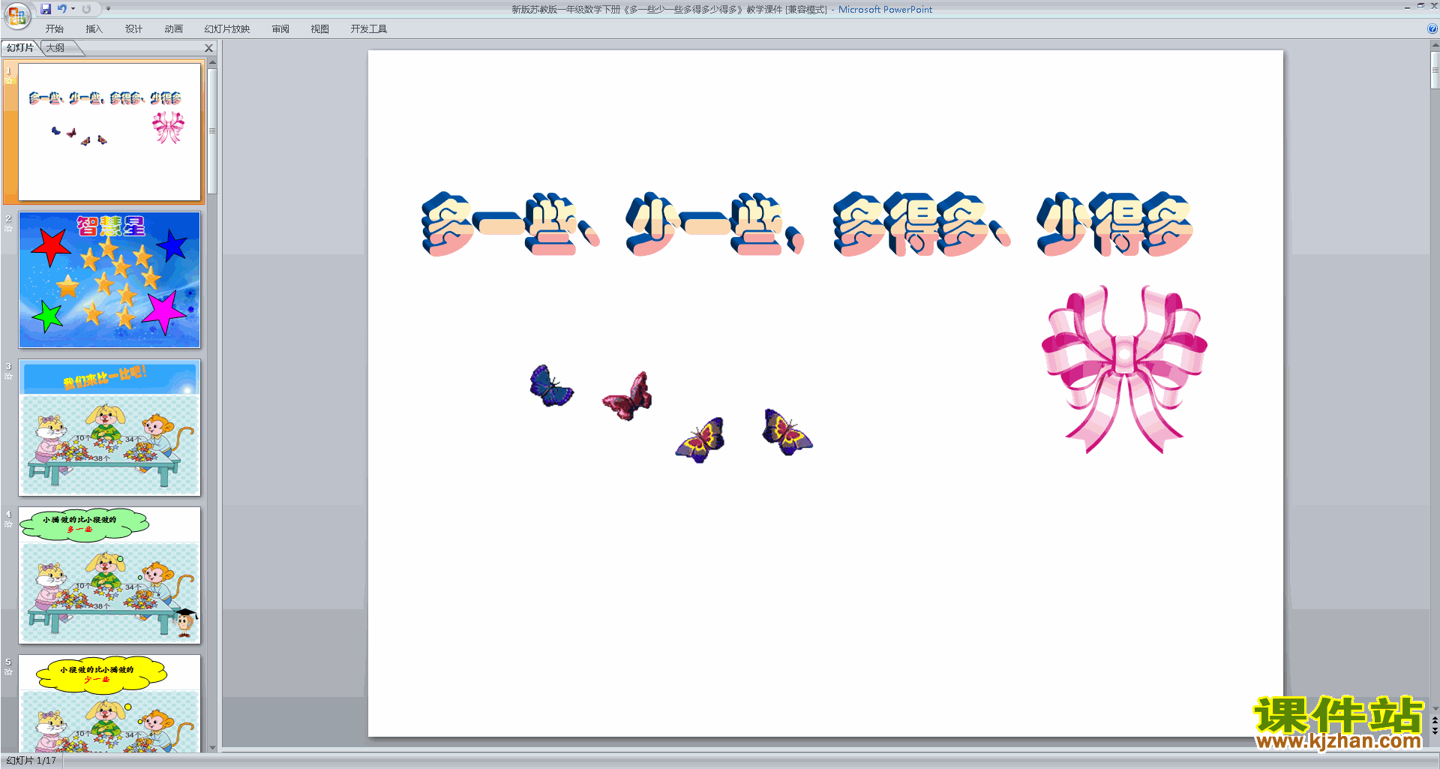Click thumbnail pane scroll-down arrow
The image size is (1440, 769).
click(212, 747)
